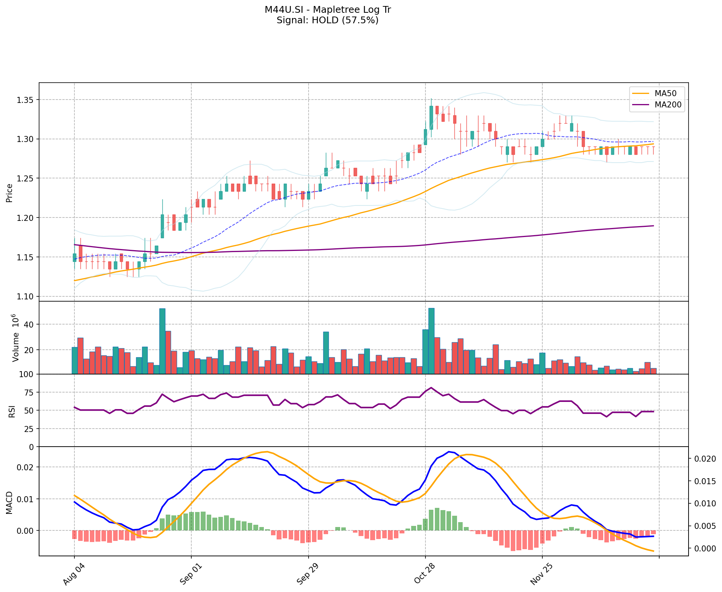Click the orange MA50 legend line swatch

(x=641, y=93)
